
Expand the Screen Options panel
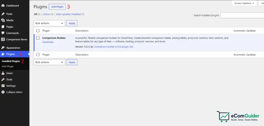coord(244,3)
